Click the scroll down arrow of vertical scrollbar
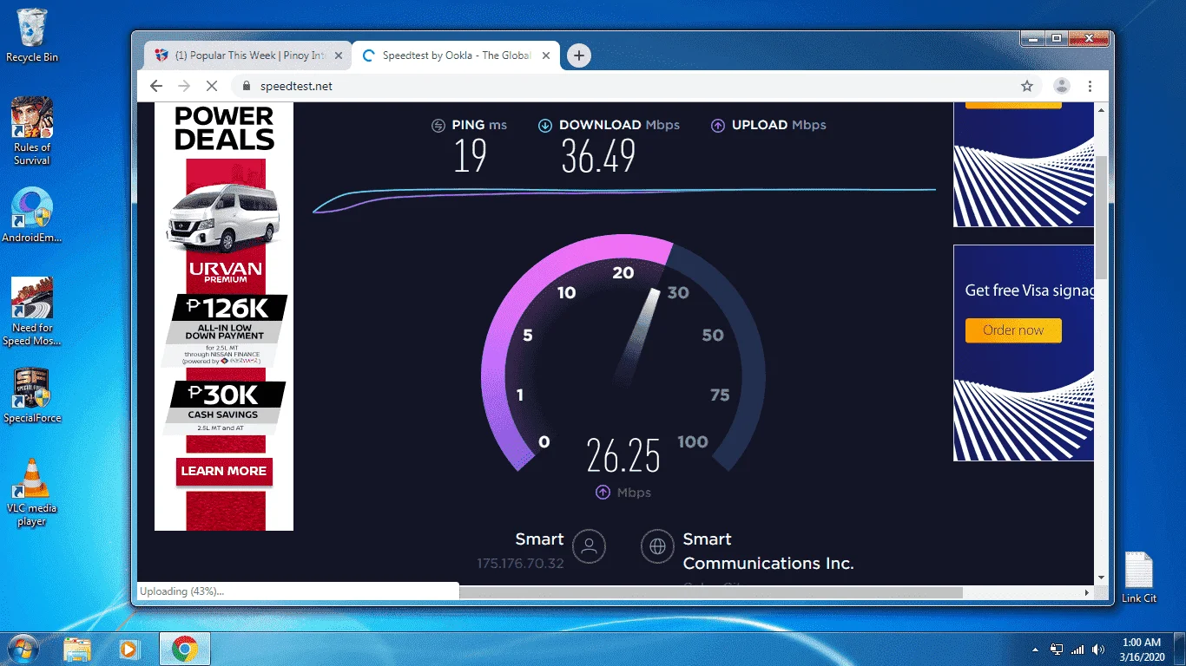This screenshot has width=1186, height=666. pos(1101,576)
